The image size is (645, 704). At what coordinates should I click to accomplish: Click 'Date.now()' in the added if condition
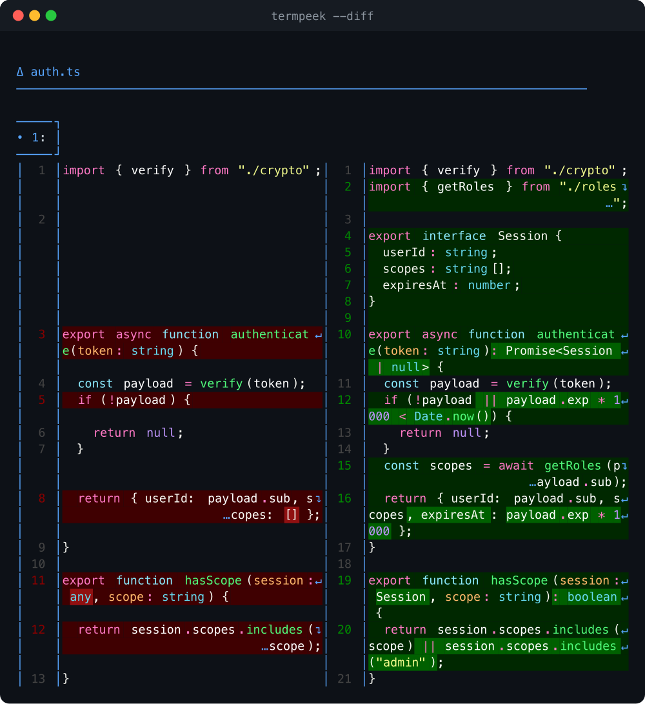[451, 417]
